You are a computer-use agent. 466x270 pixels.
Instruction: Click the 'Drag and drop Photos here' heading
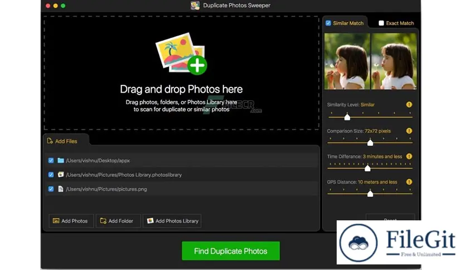point(181,89)
